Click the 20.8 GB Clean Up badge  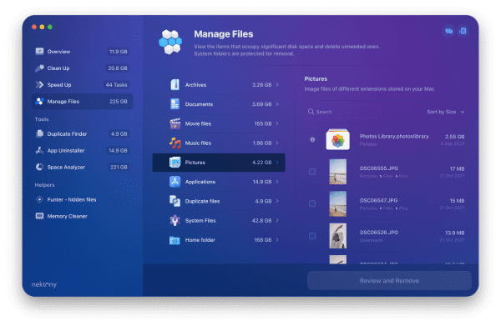(118, 68)
